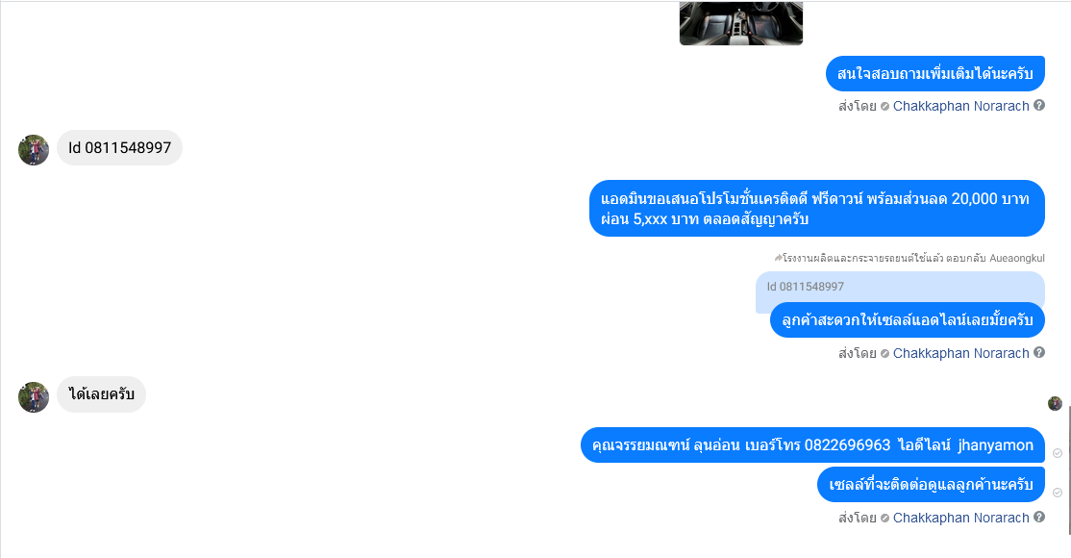Select the สนใจสอบถามเพิ่มเติมได้นะครับ message bubble
1071x558 pixels.
point(935,74)
